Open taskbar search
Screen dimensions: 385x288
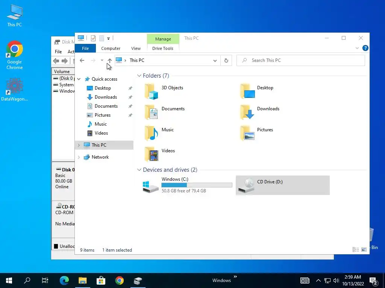27,280
